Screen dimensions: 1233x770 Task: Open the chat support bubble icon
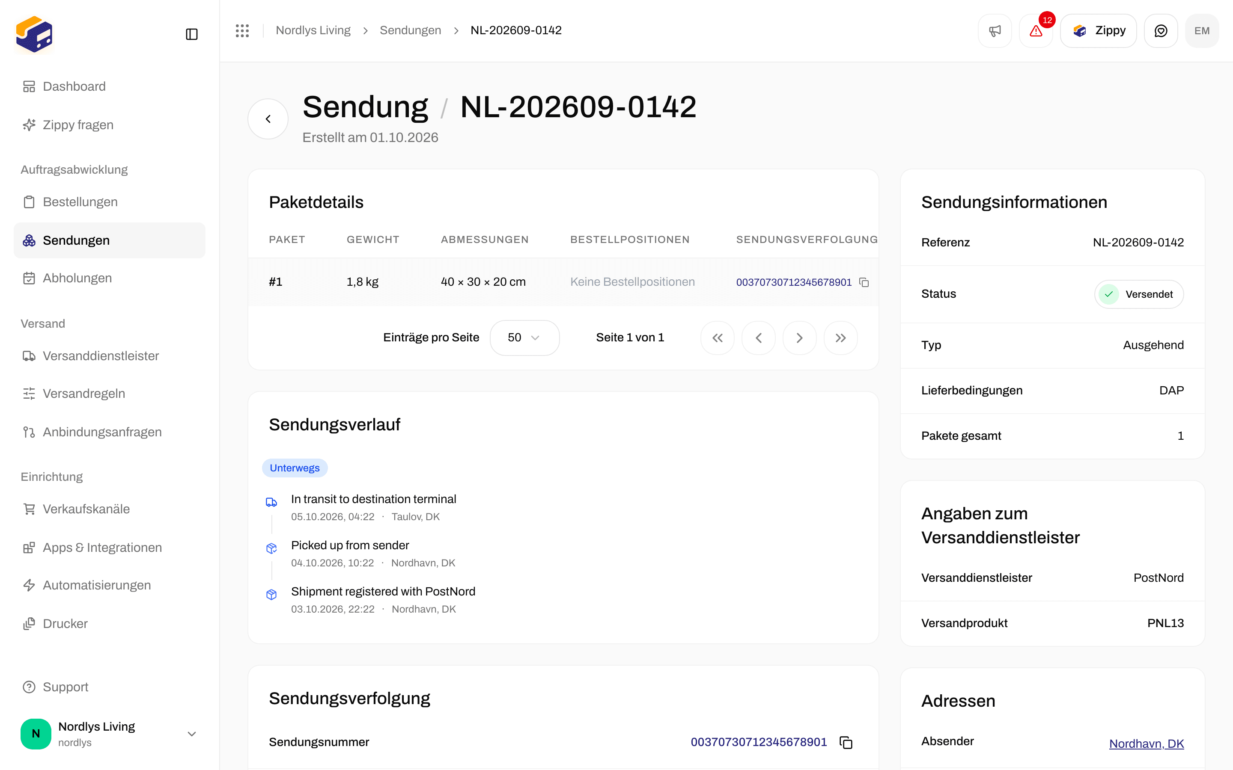pyautogui.click(x=1161, y=30)
